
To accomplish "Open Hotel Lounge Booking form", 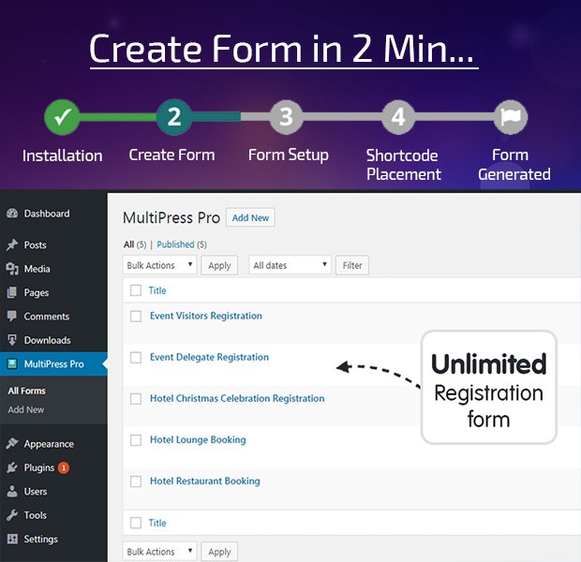I will pos(198,439).
